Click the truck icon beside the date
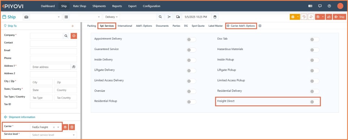Image resolution: width=348 pixels, height=140 pixels. (x=178, y=17)
